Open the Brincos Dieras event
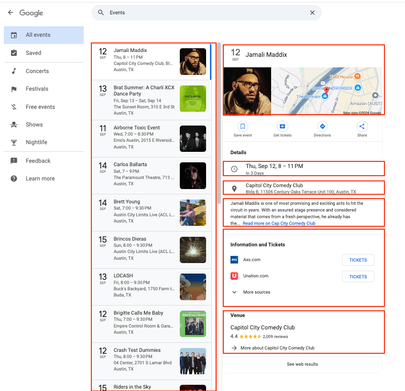Image resolution: width=405 pixels, height=391 pixels. coord(152,250)
